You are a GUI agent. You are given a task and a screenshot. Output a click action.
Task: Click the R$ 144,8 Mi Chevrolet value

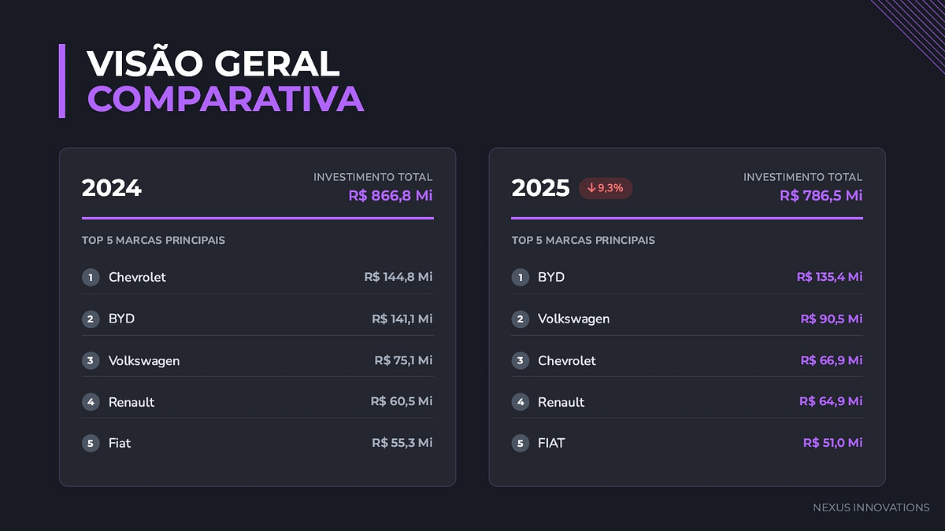[x=398, y=277]
